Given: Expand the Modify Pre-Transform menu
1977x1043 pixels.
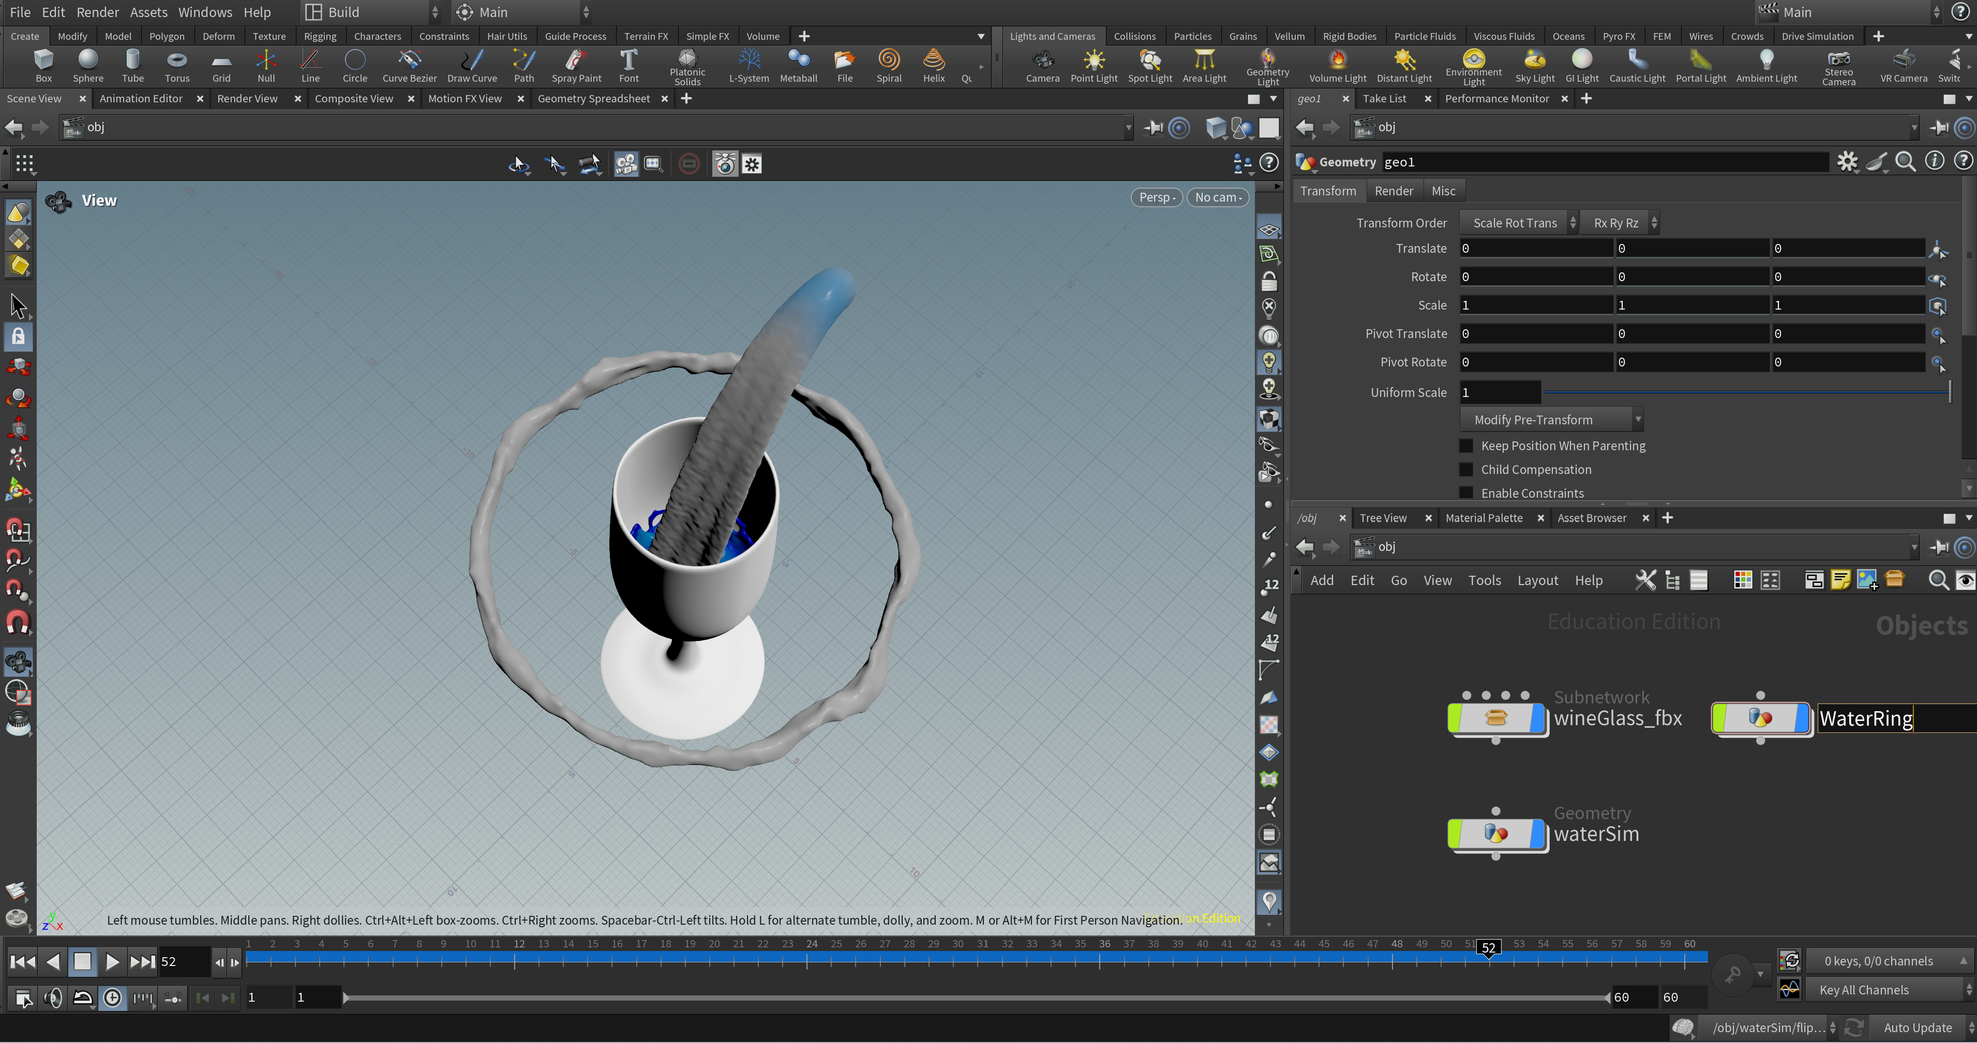Looking at the screenshot, I should pyautogui.click(x=1550, y=420).
